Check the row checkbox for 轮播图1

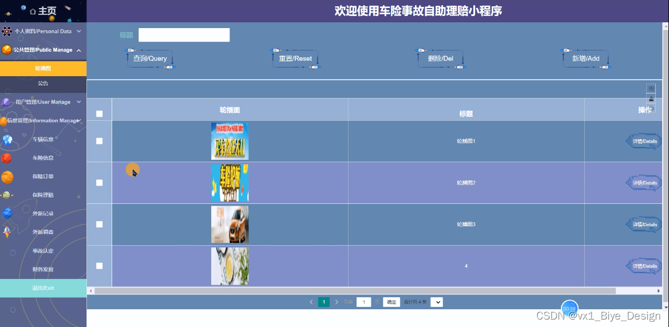point(100,141)
